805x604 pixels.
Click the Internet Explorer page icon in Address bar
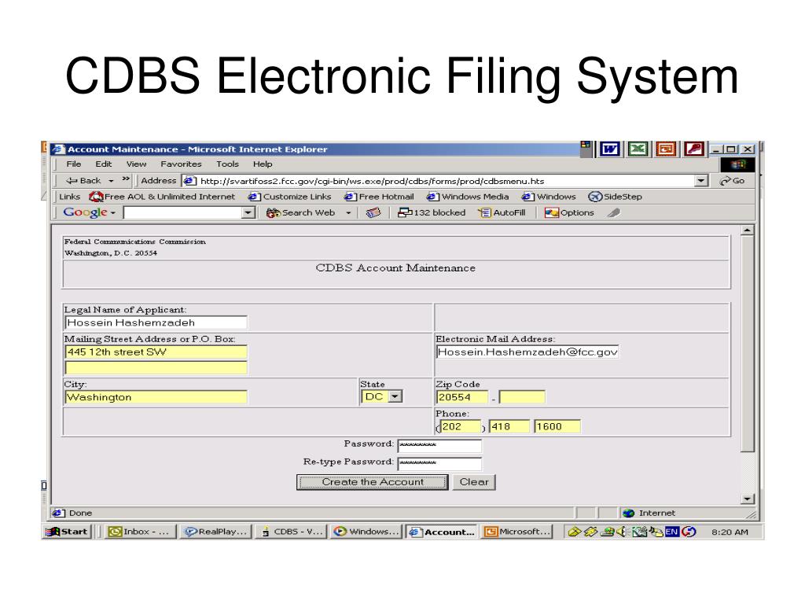pos(189,180)
